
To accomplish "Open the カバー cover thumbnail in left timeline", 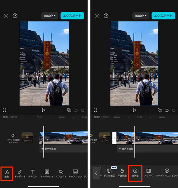I will click(x=27, y=138).
